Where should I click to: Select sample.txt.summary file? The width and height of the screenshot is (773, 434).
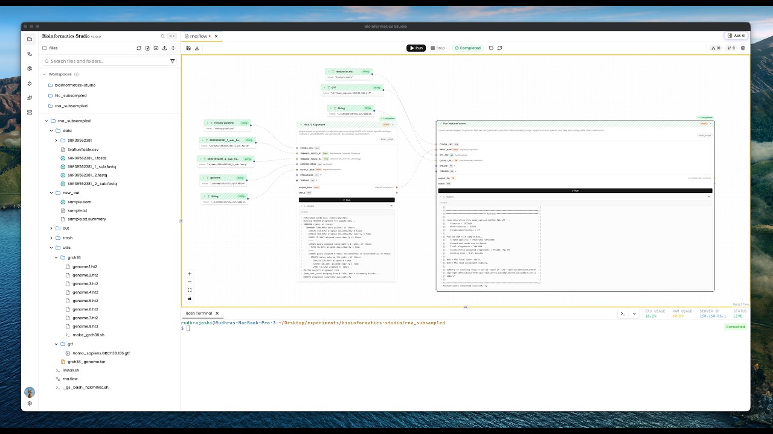[x=86, y=219]
